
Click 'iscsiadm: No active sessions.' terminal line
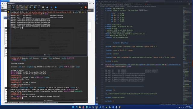click(20, 84)
